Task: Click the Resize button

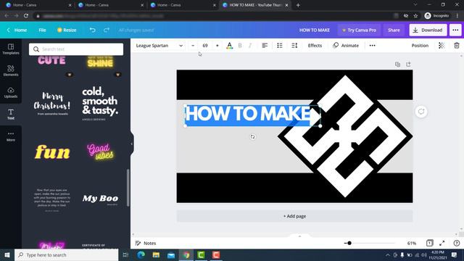Action: [x=67, y=30]
